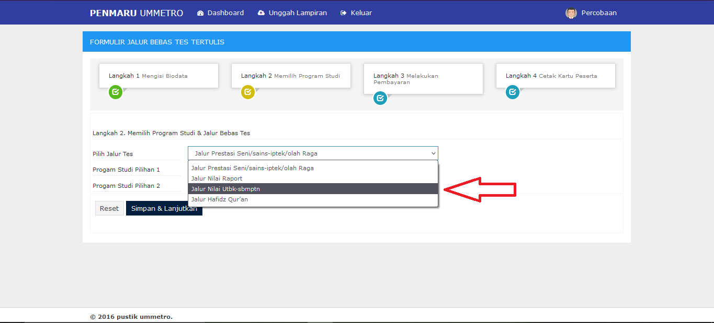Open the Langkah 4 Cetak Kartu Peserta step
The height and width of the screenshot is (323, 714).
[x=556, y=76]
